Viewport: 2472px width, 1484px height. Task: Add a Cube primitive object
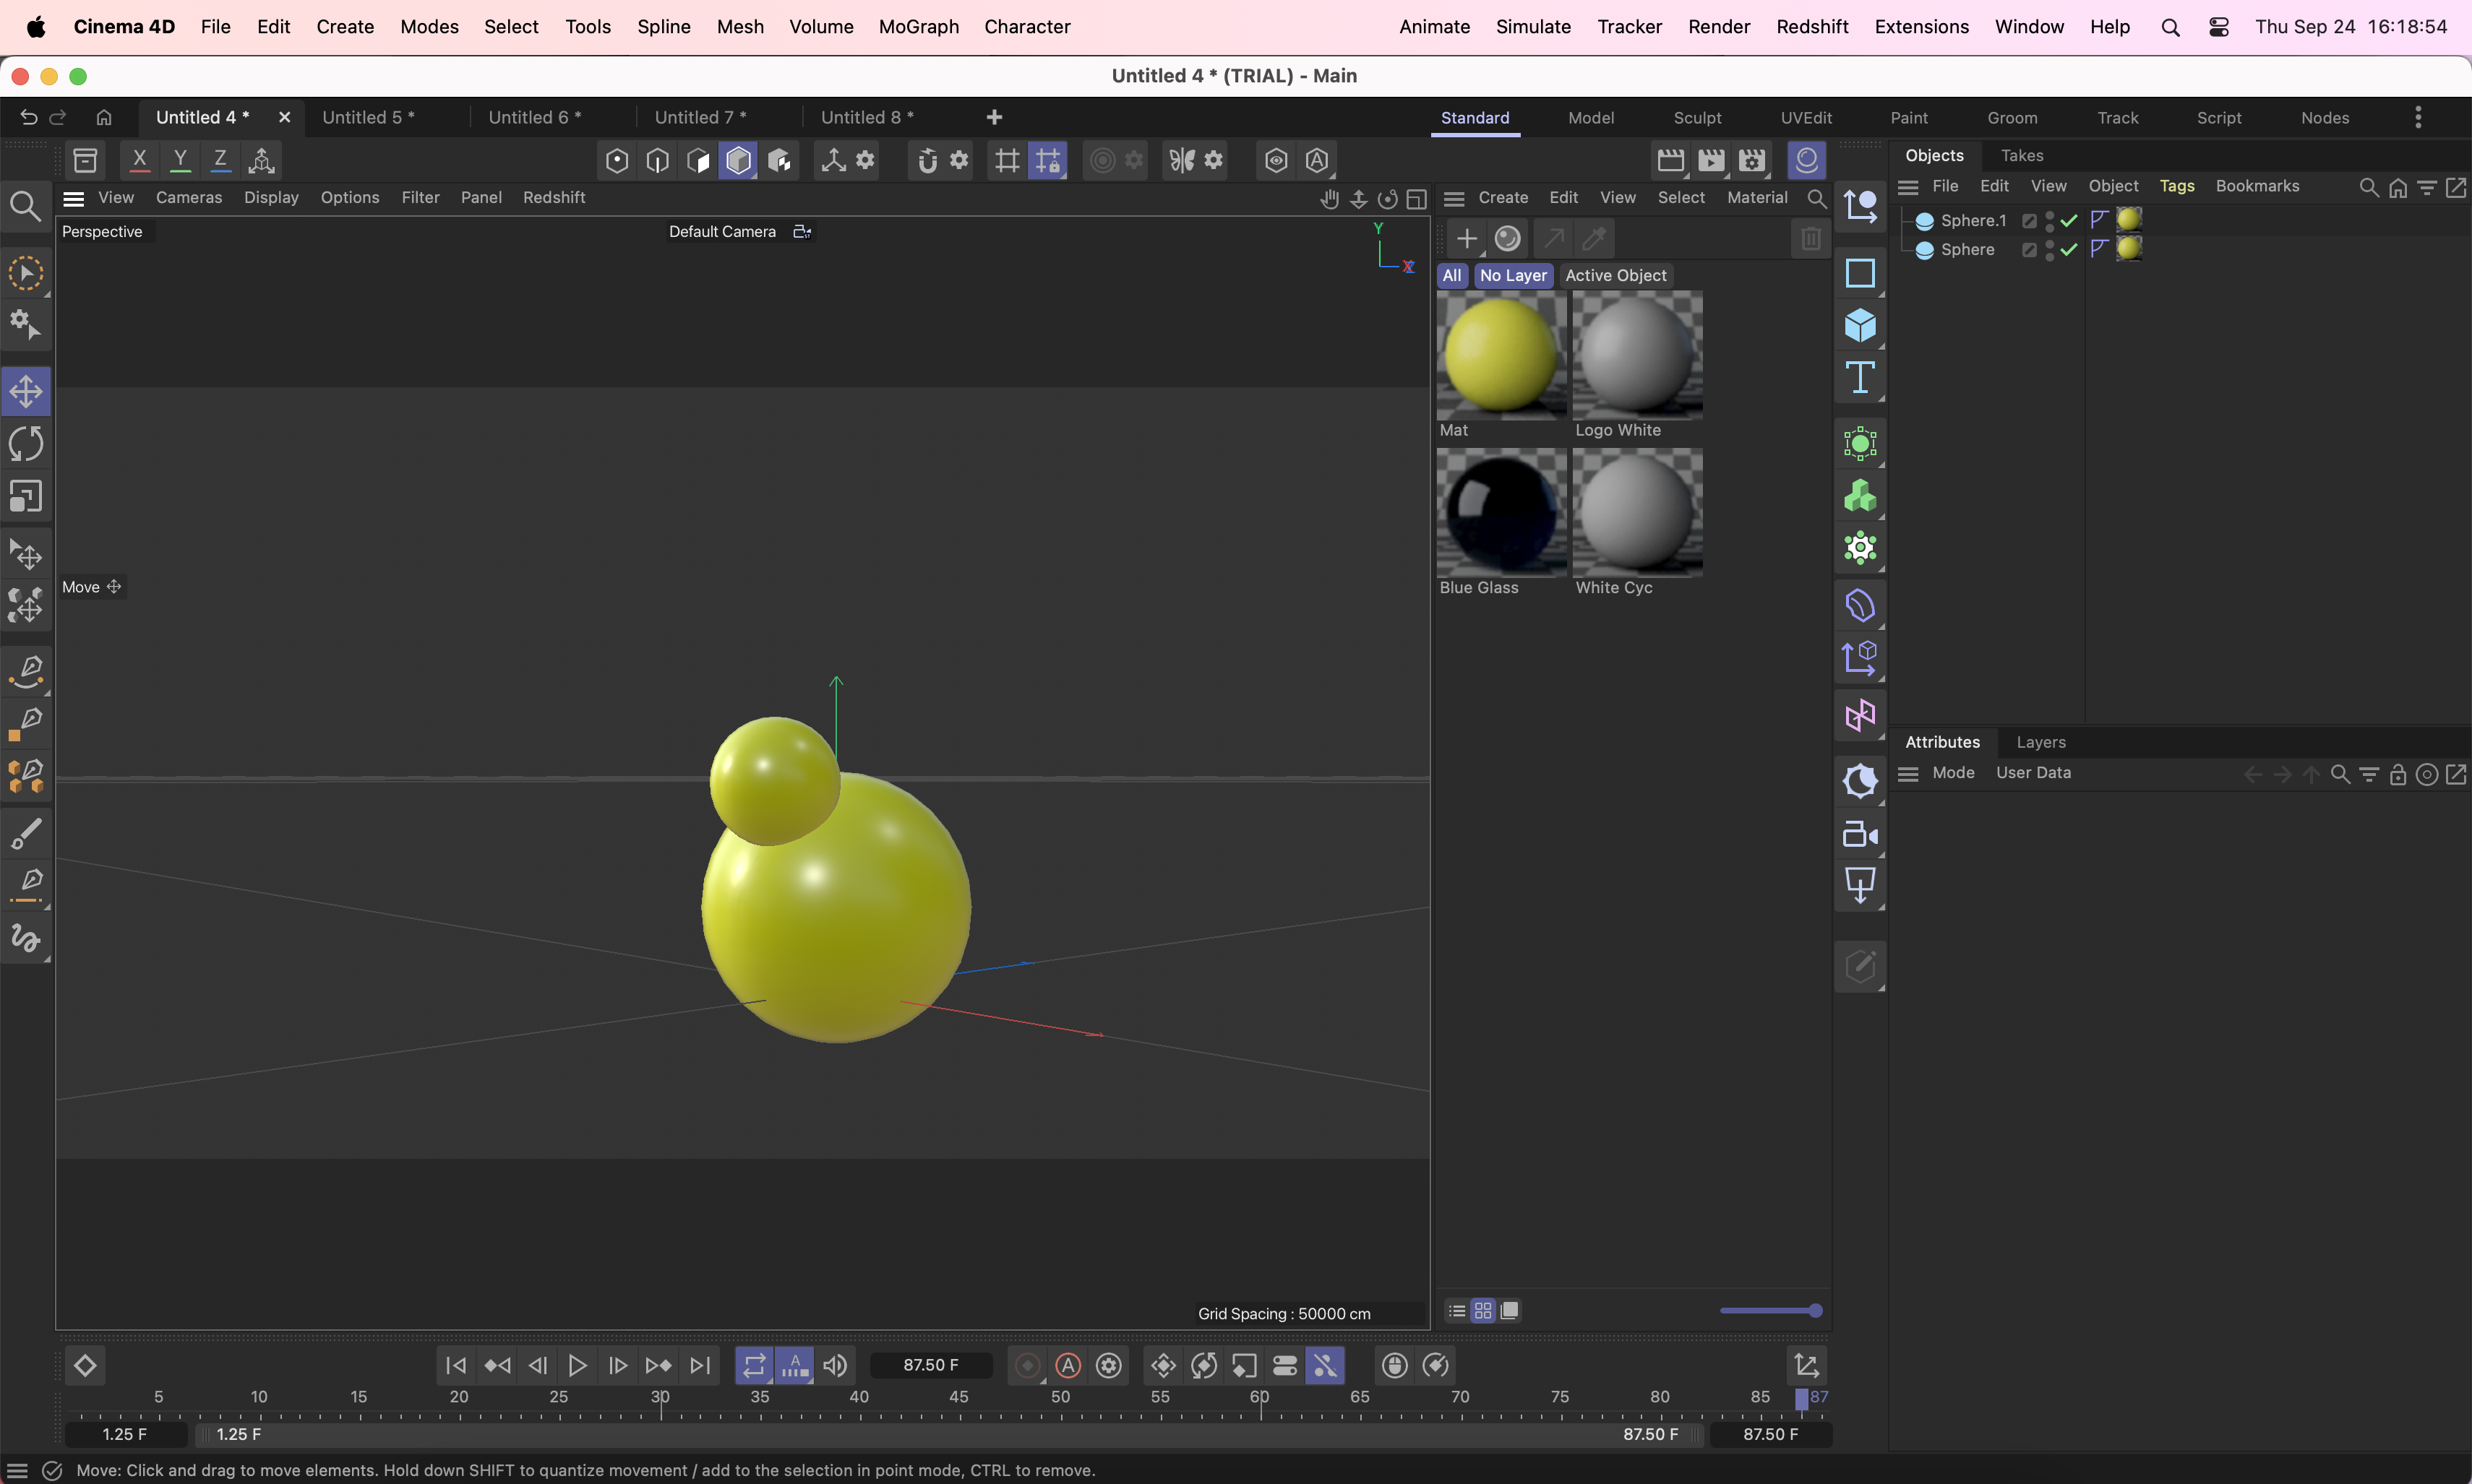[1860, 326]
